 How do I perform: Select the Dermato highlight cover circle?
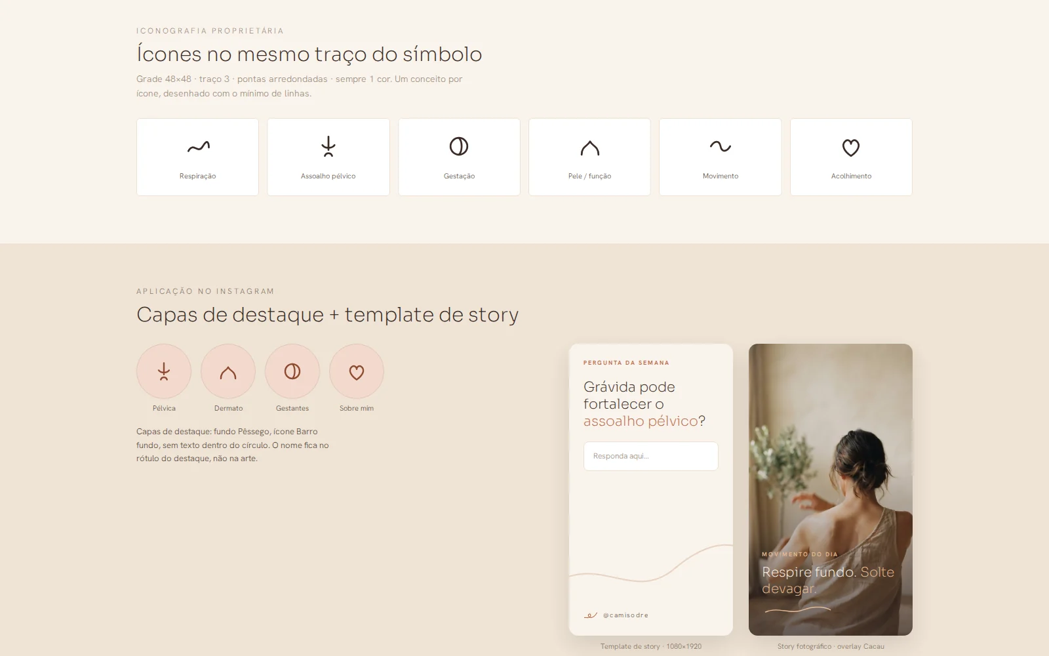(228, 371)
